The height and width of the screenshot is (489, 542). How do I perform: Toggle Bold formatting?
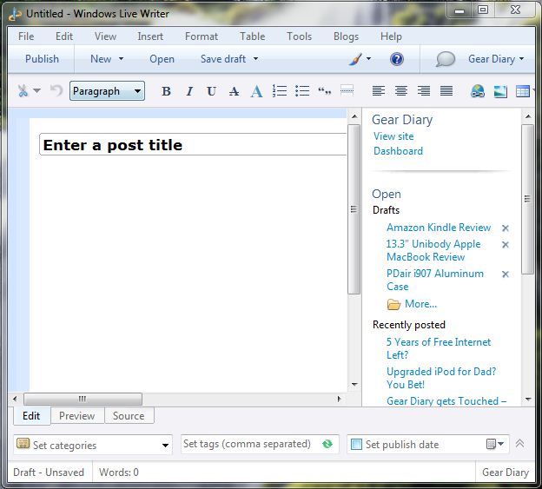(x=166, y=91)
